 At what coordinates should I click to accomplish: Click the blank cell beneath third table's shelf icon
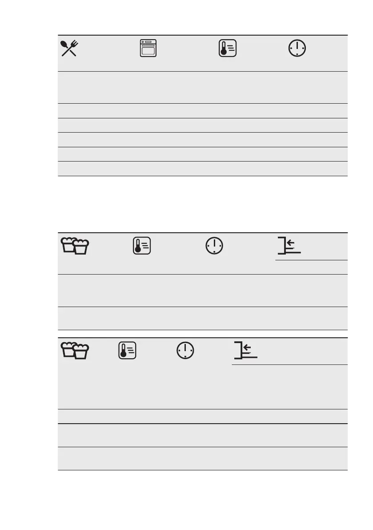coord(289,387)
